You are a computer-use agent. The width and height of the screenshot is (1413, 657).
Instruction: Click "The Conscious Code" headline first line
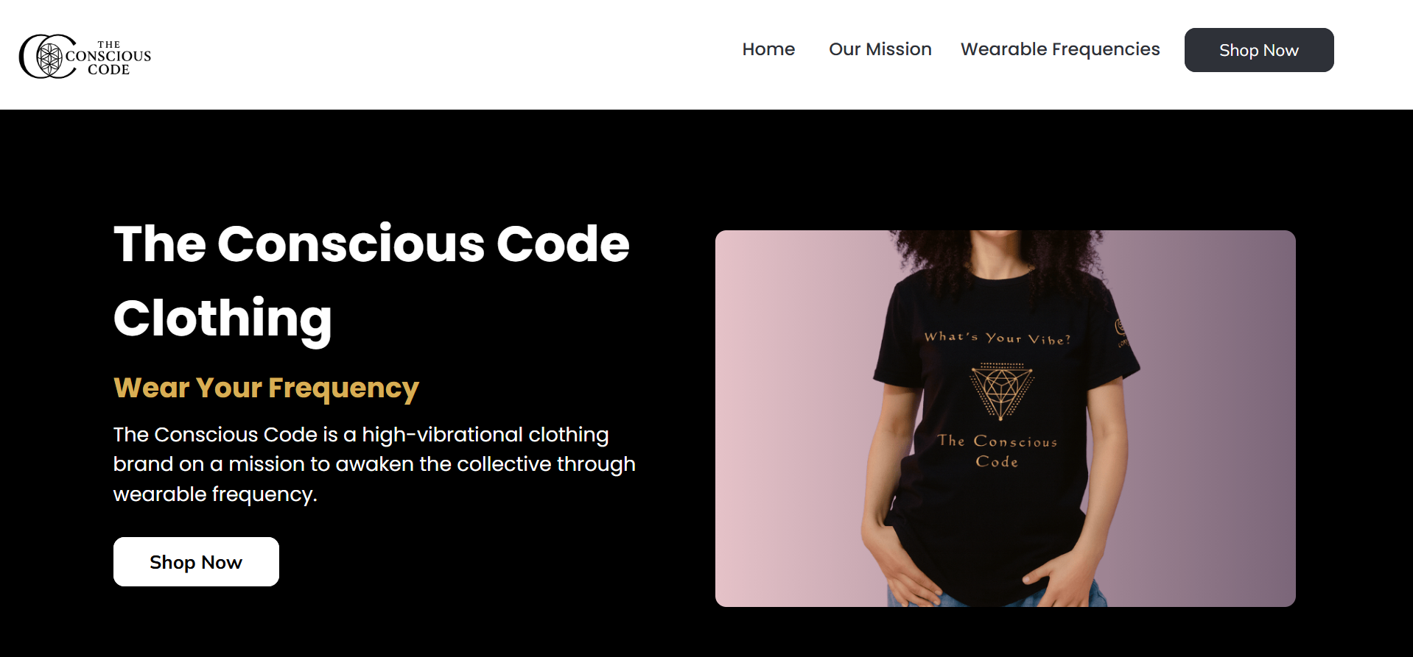(371, 244)
